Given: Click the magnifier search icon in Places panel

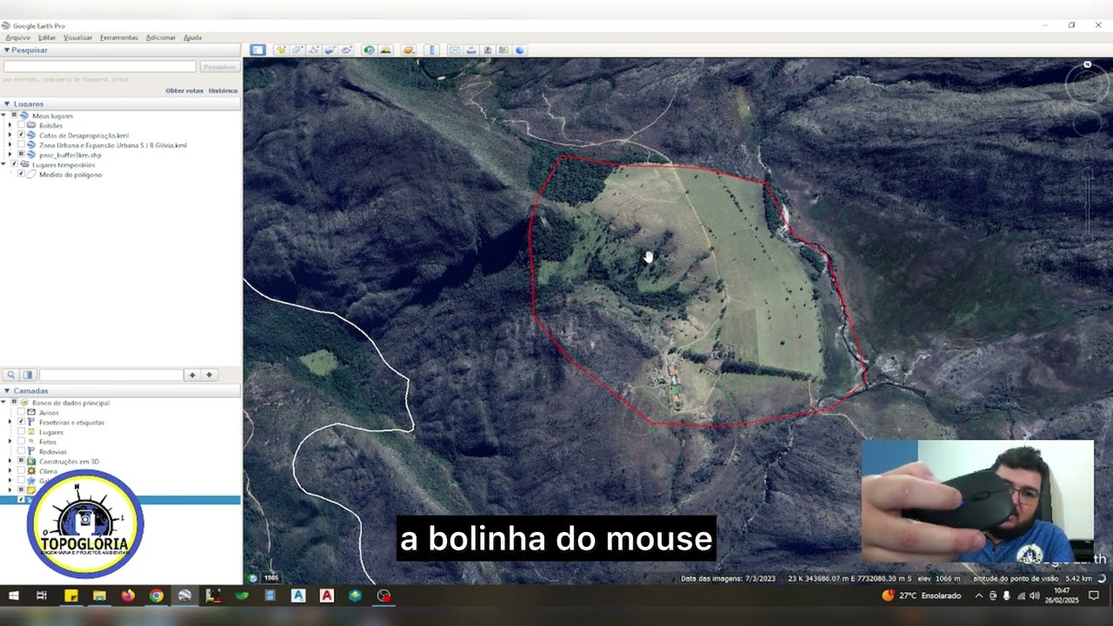Looking at the screenshot, I should (x=11, y=375).
